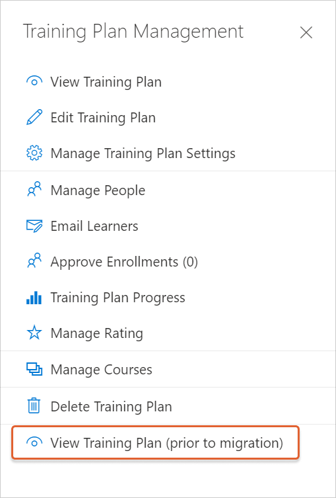Select Delete Training Plan text
This screenshot has width=336, height=498.
pyautogui.click(x=111, y=407)
